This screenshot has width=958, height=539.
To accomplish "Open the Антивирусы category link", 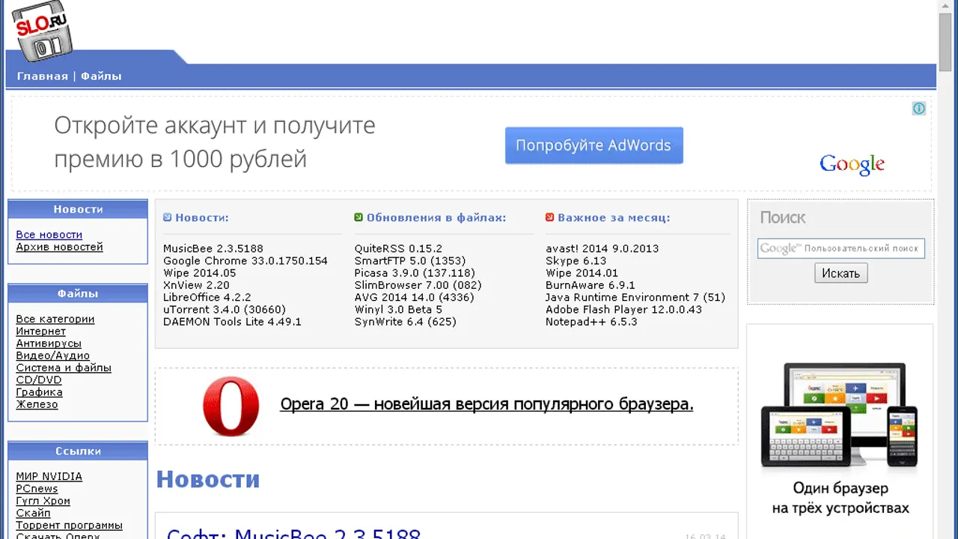I will point(49,344).
